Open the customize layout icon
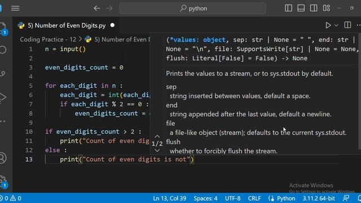 [326, 8]
